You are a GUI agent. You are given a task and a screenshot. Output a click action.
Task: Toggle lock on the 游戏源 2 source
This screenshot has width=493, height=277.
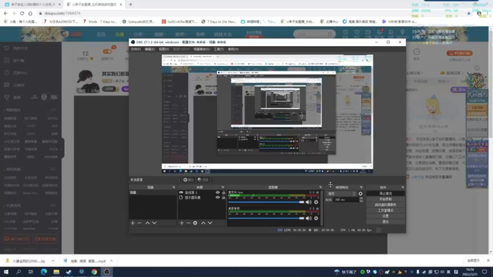click(x=224, y=193)
